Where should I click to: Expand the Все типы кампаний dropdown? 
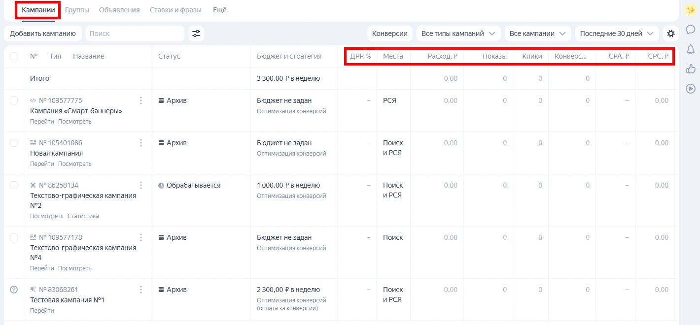coord(458,33)
